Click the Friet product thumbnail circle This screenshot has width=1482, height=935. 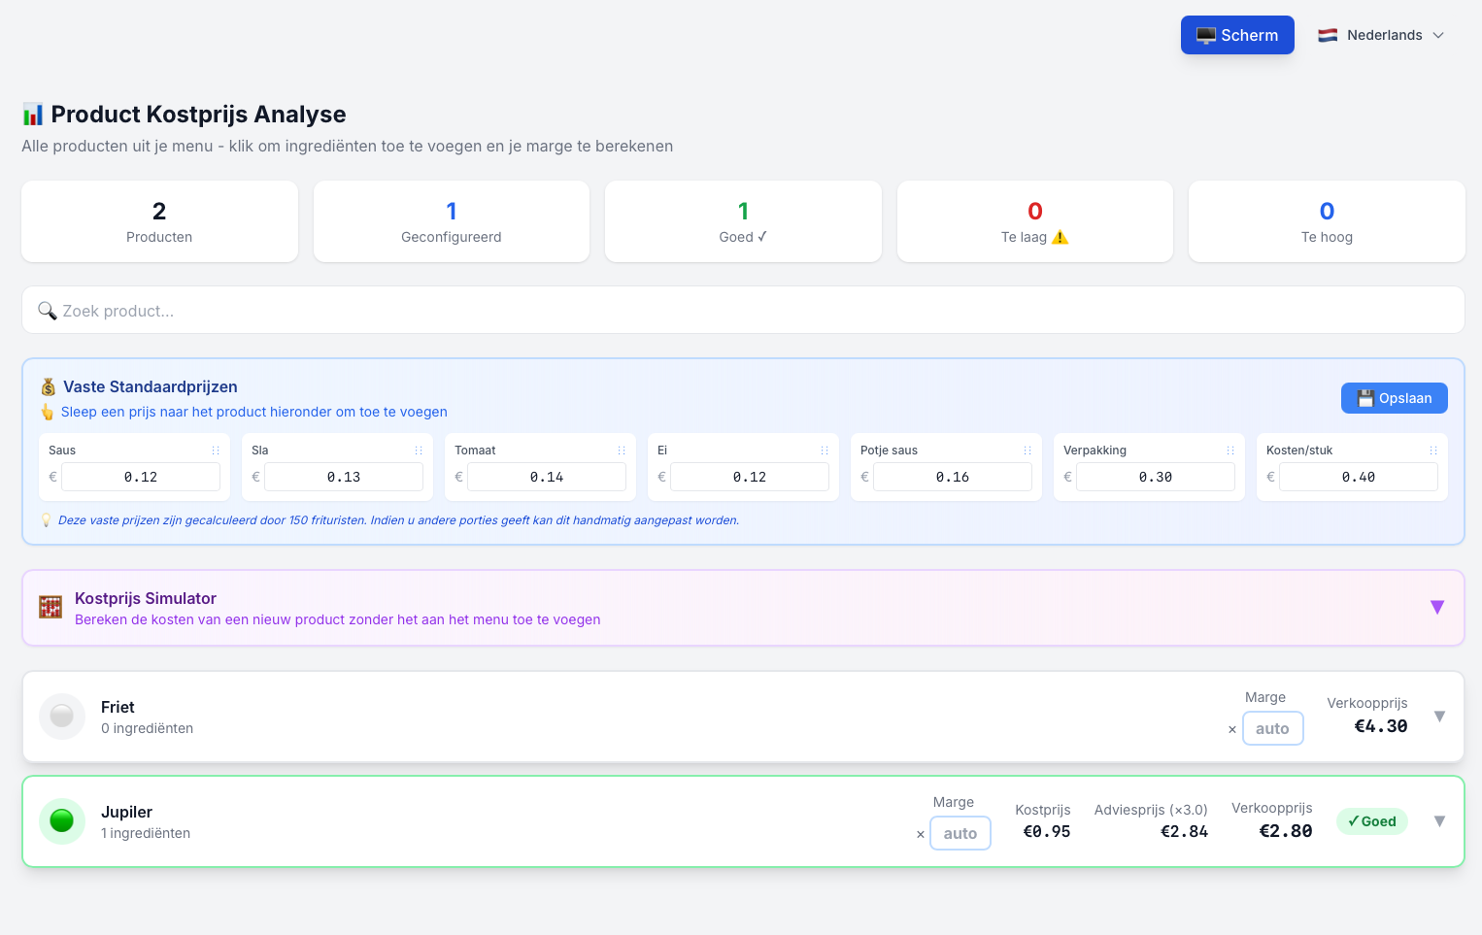[61, 716]
